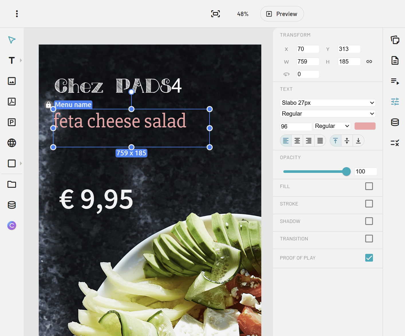The image size is (405, 336).
Task: Open the page document panel icon
Action: 395,60
